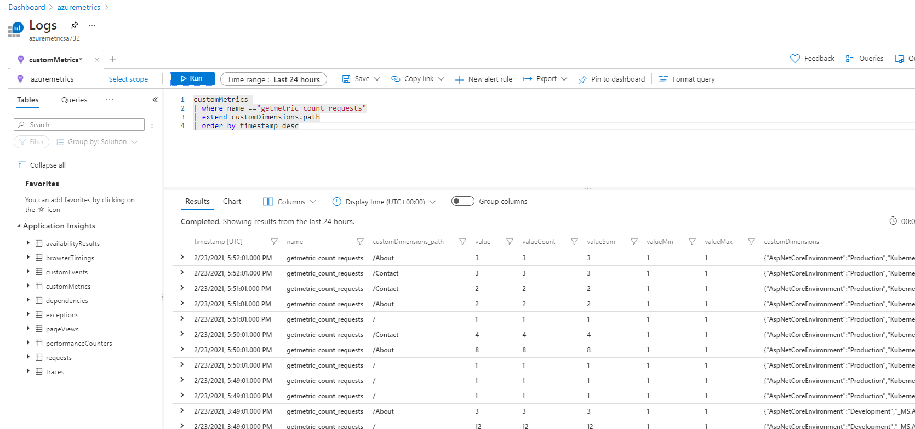Go to Dashboard breadcrumb
The image size is (915, 429).
(x=27, y=7)
